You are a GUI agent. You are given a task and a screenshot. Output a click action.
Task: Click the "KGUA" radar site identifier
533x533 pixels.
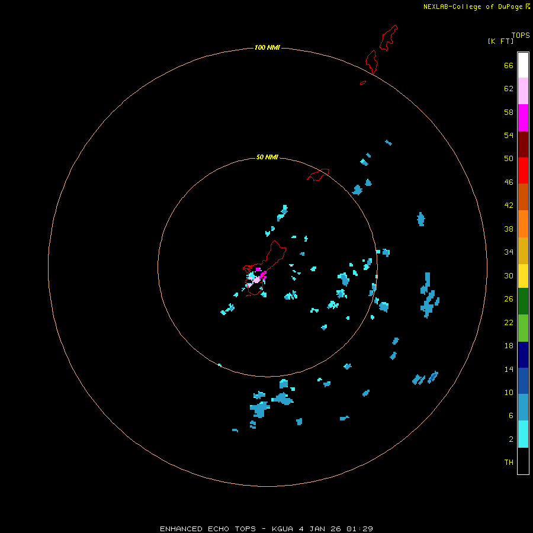[x=282, y=529]
